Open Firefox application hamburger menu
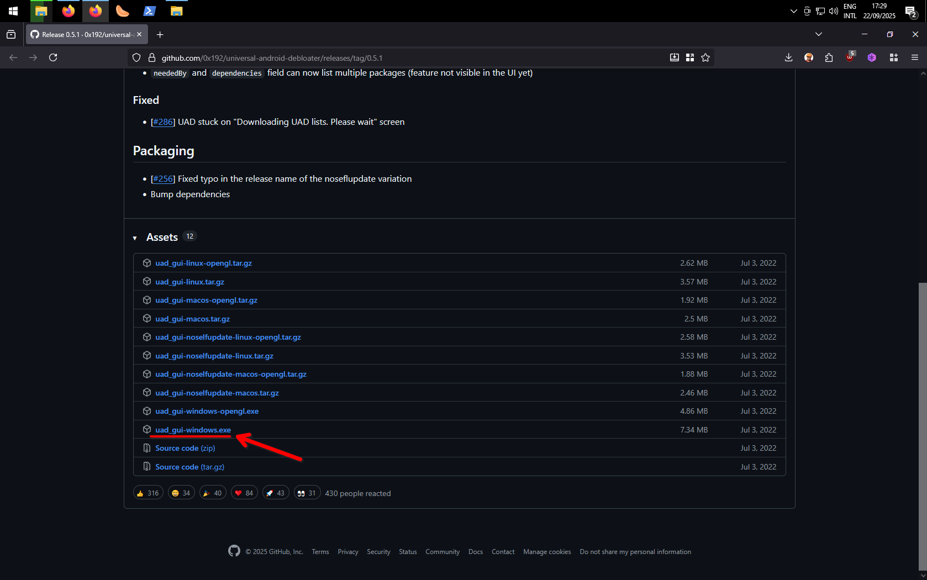 [915, 57]
